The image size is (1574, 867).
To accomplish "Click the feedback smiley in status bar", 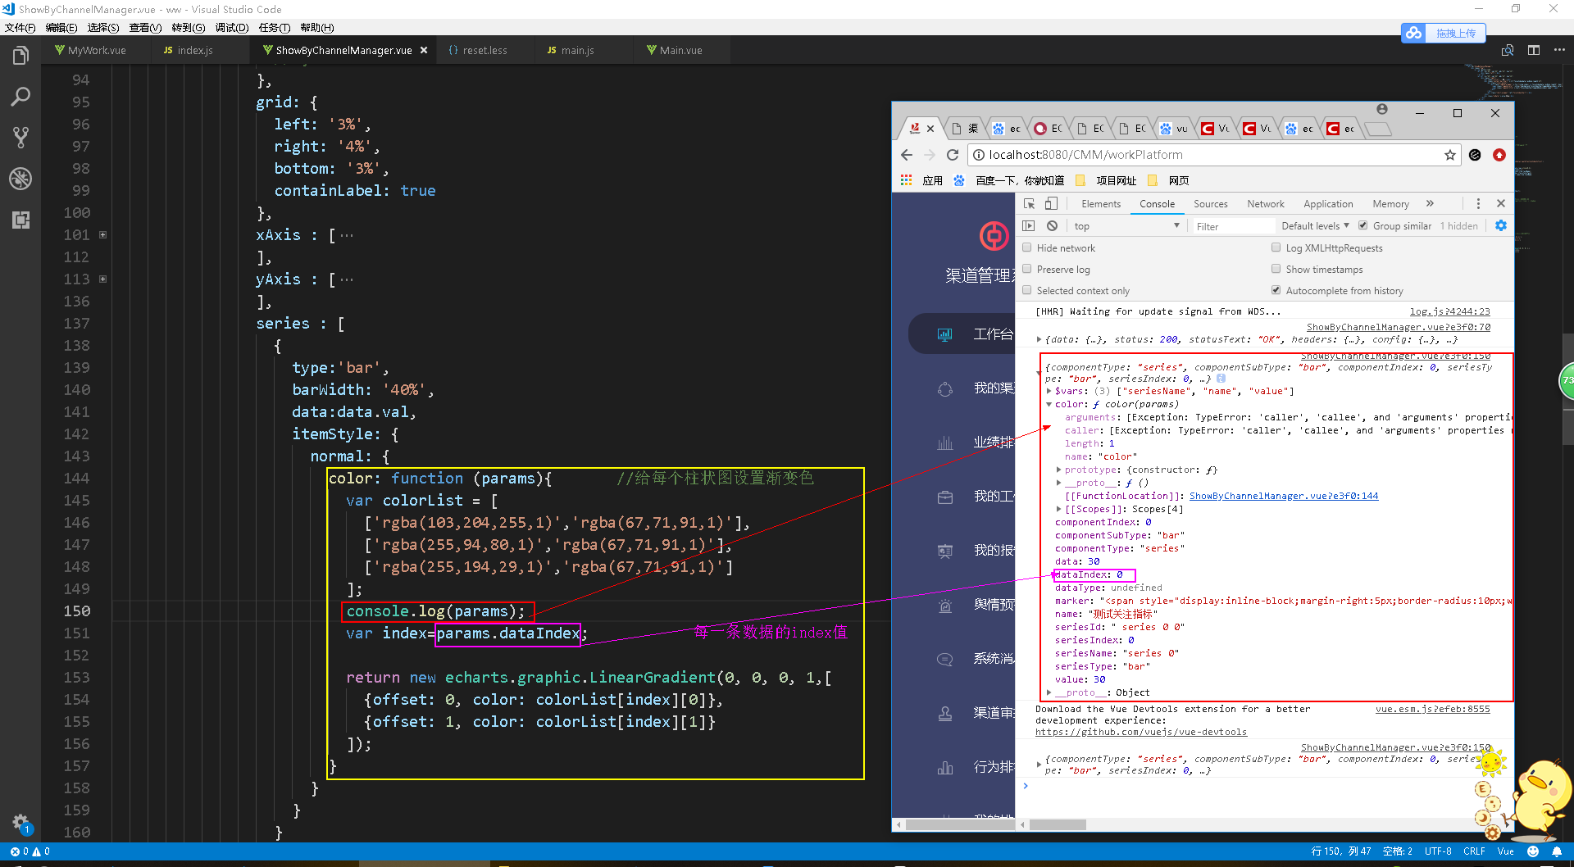I will [x=1533, y=851].
